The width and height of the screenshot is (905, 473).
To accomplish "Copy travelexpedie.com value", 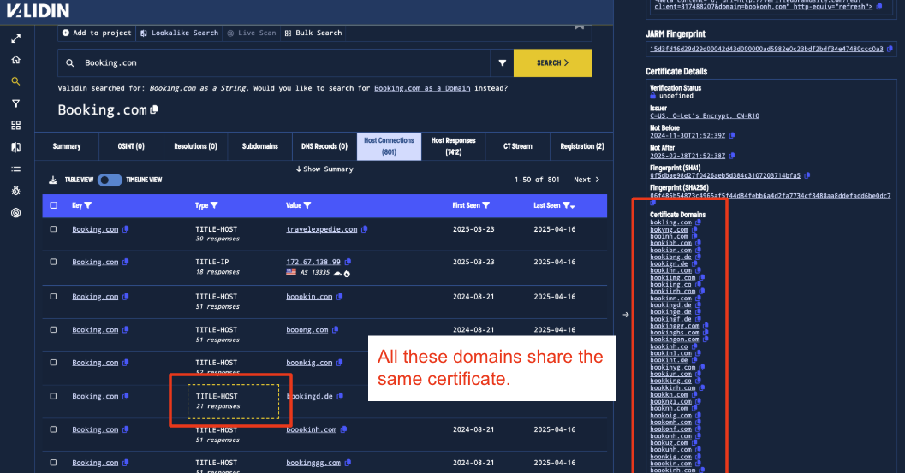I will tap(364, 229).
